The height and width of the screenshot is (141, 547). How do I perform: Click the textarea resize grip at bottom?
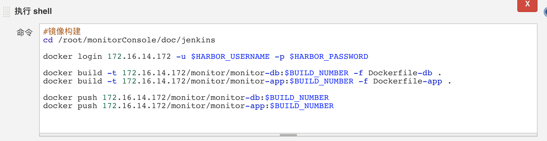pyautogui.click(x=288, y=135)
